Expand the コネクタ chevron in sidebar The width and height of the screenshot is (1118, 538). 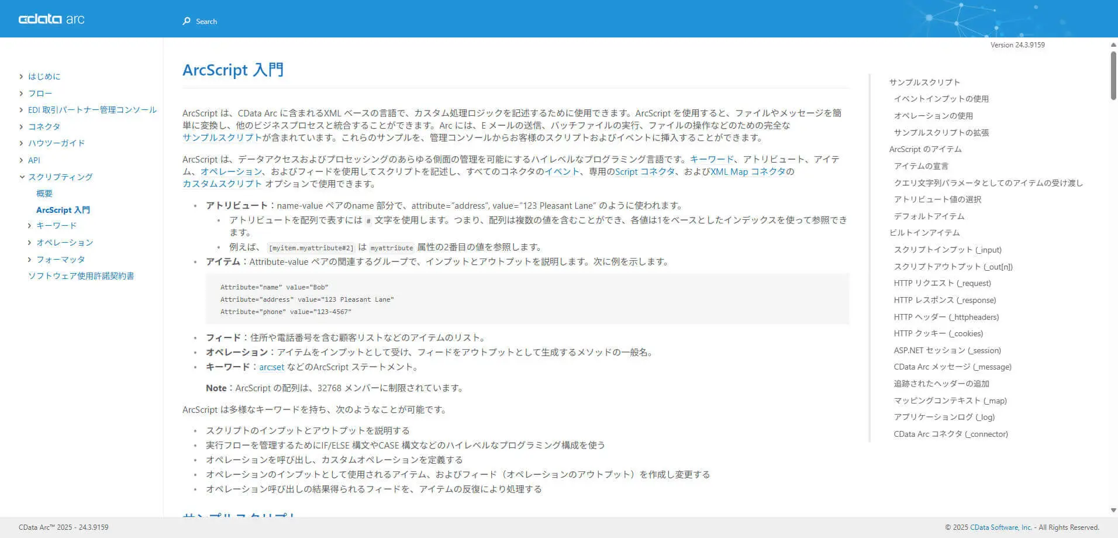click(22, 127)
